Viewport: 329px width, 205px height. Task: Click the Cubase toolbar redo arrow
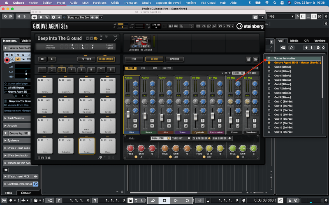tap(11, 16)
